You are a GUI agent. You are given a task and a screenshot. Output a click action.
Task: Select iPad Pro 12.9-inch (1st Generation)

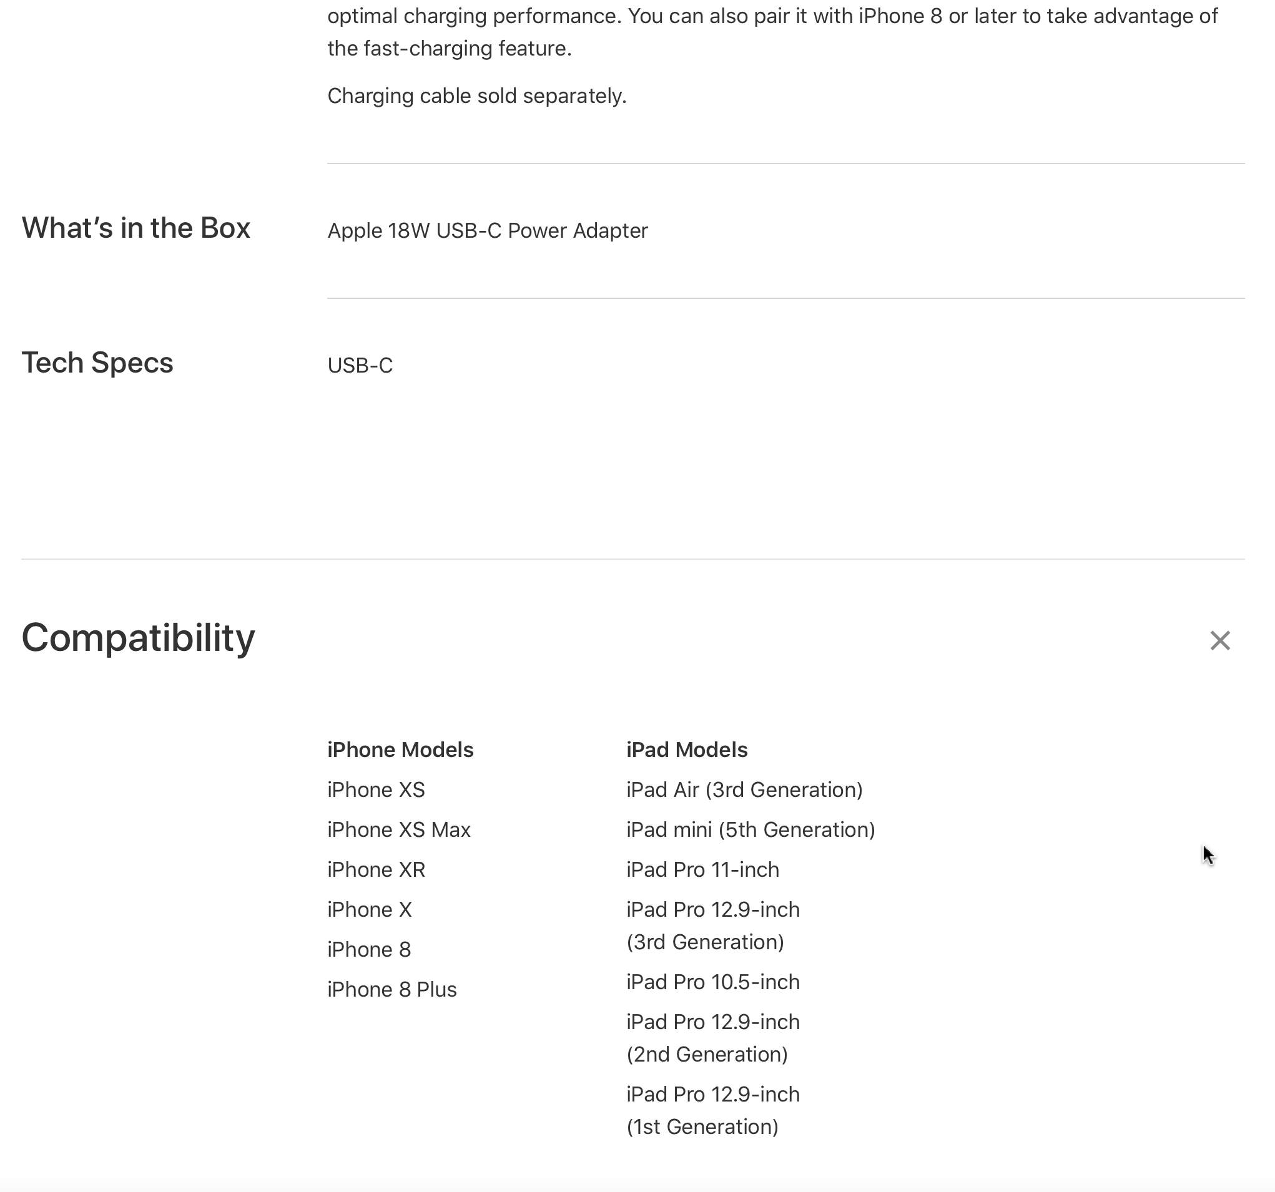pyautogui.click(x=712, y=1110)
